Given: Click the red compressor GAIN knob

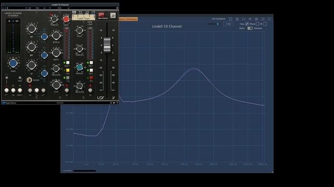Looking at the screenshot, I should coord(66,19).
